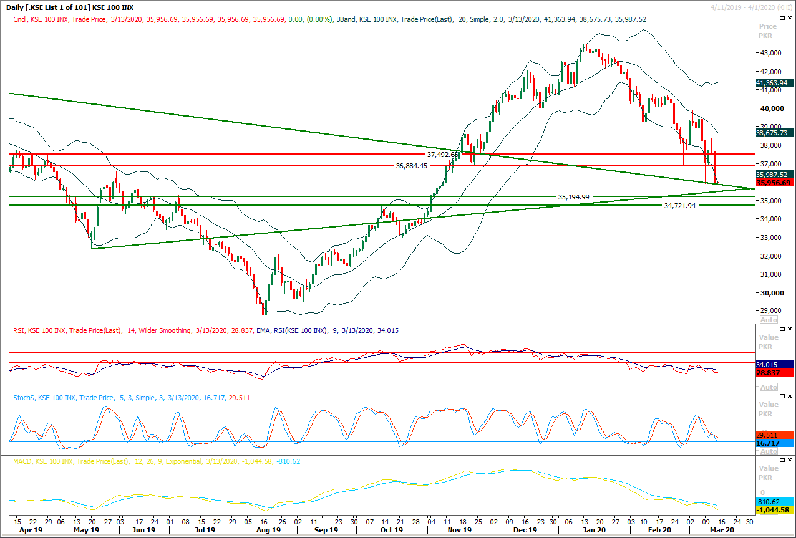
Task: Maximize the RSI indicator pane
Action: [782, 329]
